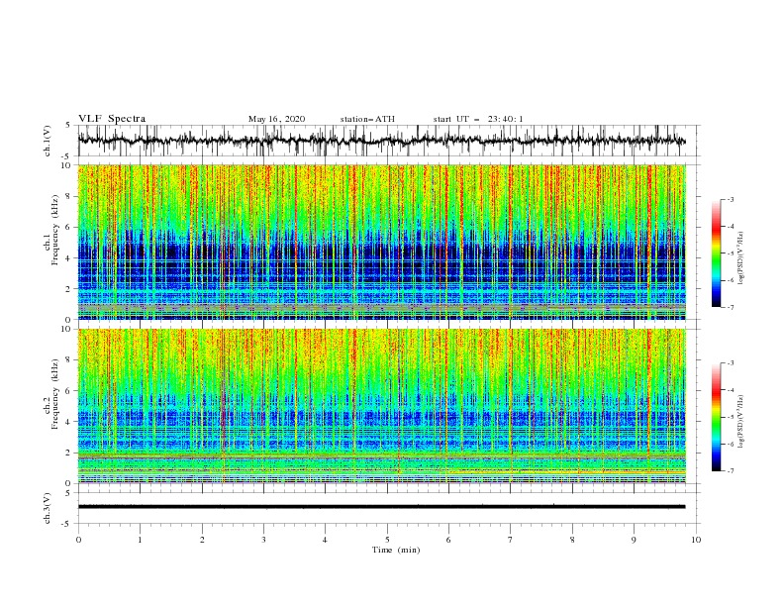Image resolution: width=784 pixels, height=606 pixels.
Task: Select the date text "May 16, 2020"
Action: click(276, 119)
